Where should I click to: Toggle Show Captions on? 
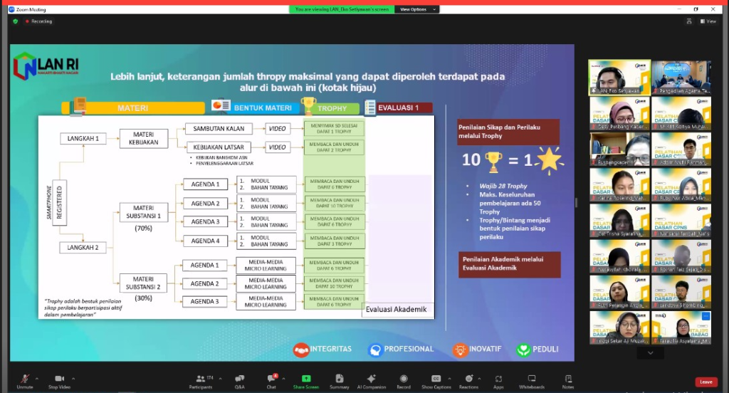pyautogui.click(x=436, y=380)
